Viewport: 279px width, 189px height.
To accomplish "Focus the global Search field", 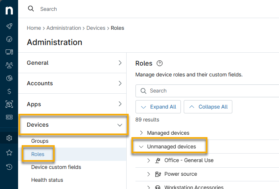I will 48,9.
